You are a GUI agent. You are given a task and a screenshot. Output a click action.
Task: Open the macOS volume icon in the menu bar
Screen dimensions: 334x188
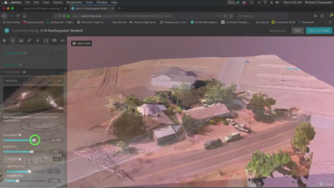[x=277, y=2]
